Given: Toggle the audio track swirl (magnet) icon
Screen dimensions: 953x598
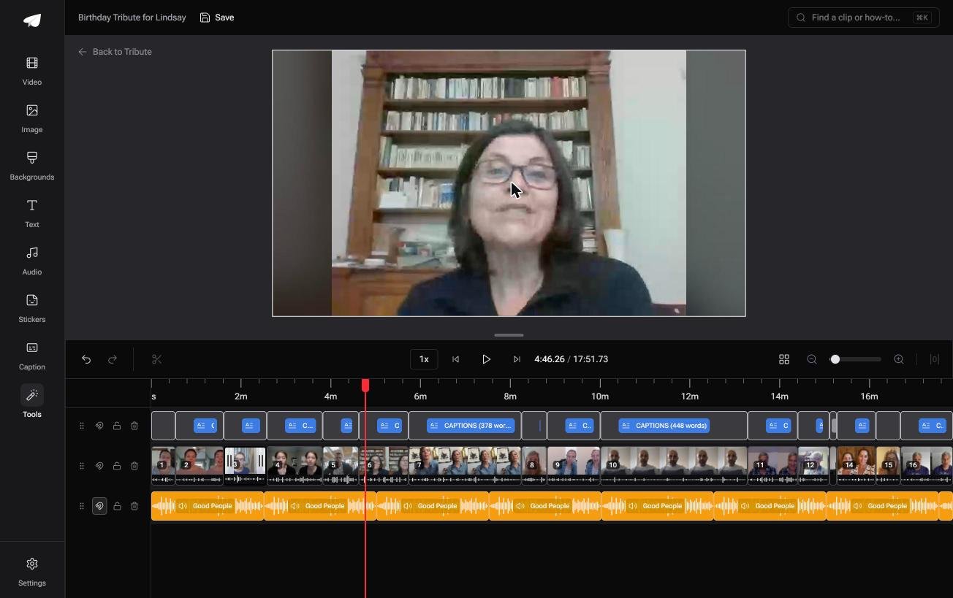Looking at the screenshot, I should [99, 506].
